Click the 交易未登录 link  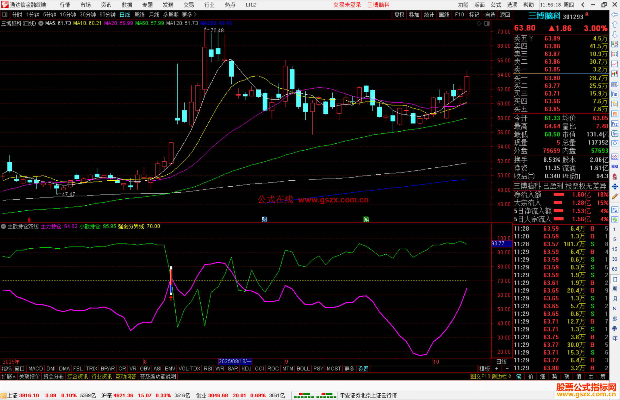coord(347,5)
